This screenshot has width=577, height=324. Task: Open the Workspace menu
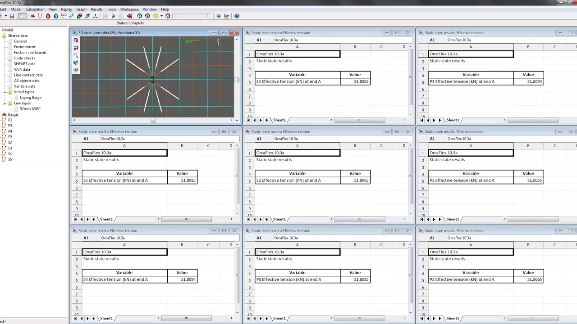[129, 9]
